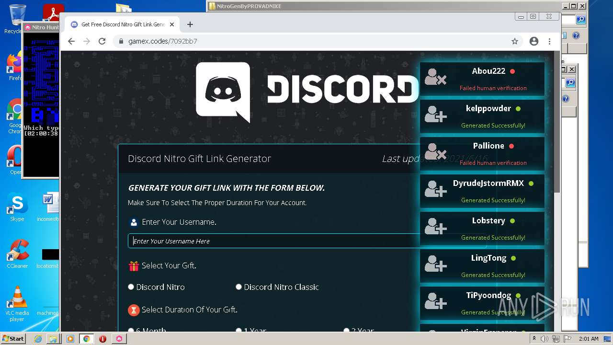This screenshot has height=345, width=613.
Task: Click the Abou222 failed verification card
Action: [x=482, y=79]
